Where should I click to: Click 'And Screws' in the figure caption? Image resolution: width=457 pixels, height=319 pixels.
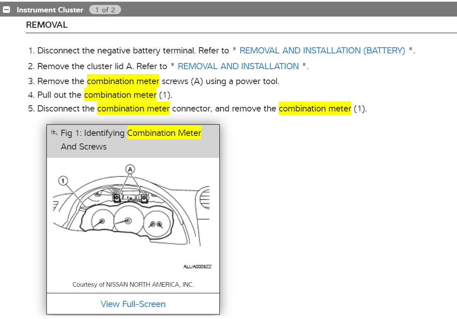84,147
